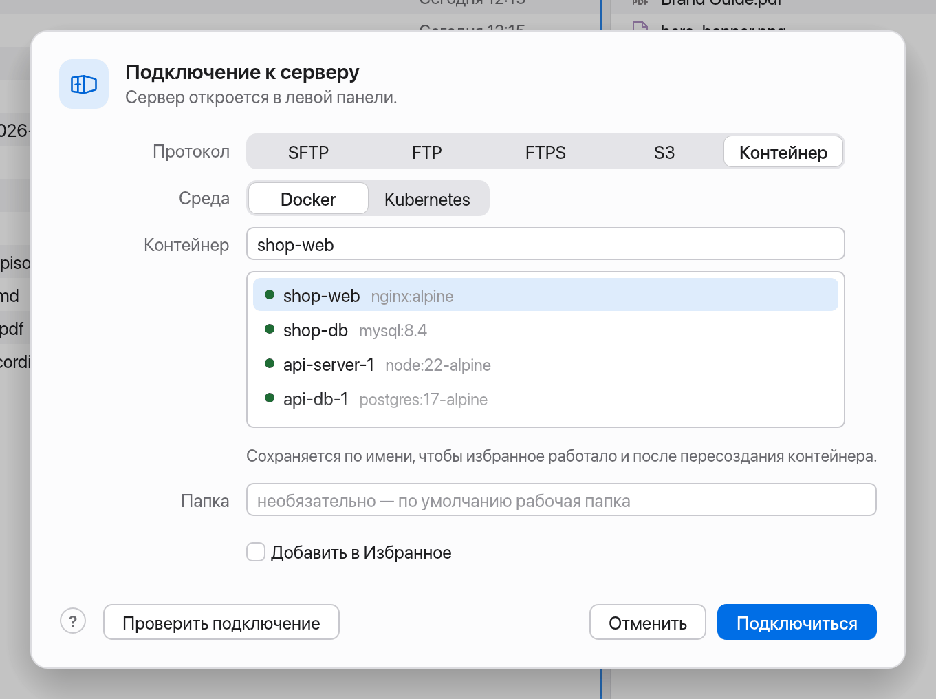Image resolution: width=936 pixels, height=699 pixels.
Task: Switch protocol to FTPS
Action: coord(545,152)
